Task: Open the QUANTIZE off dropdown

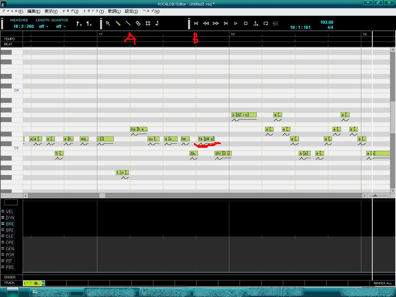Action: 61,26
